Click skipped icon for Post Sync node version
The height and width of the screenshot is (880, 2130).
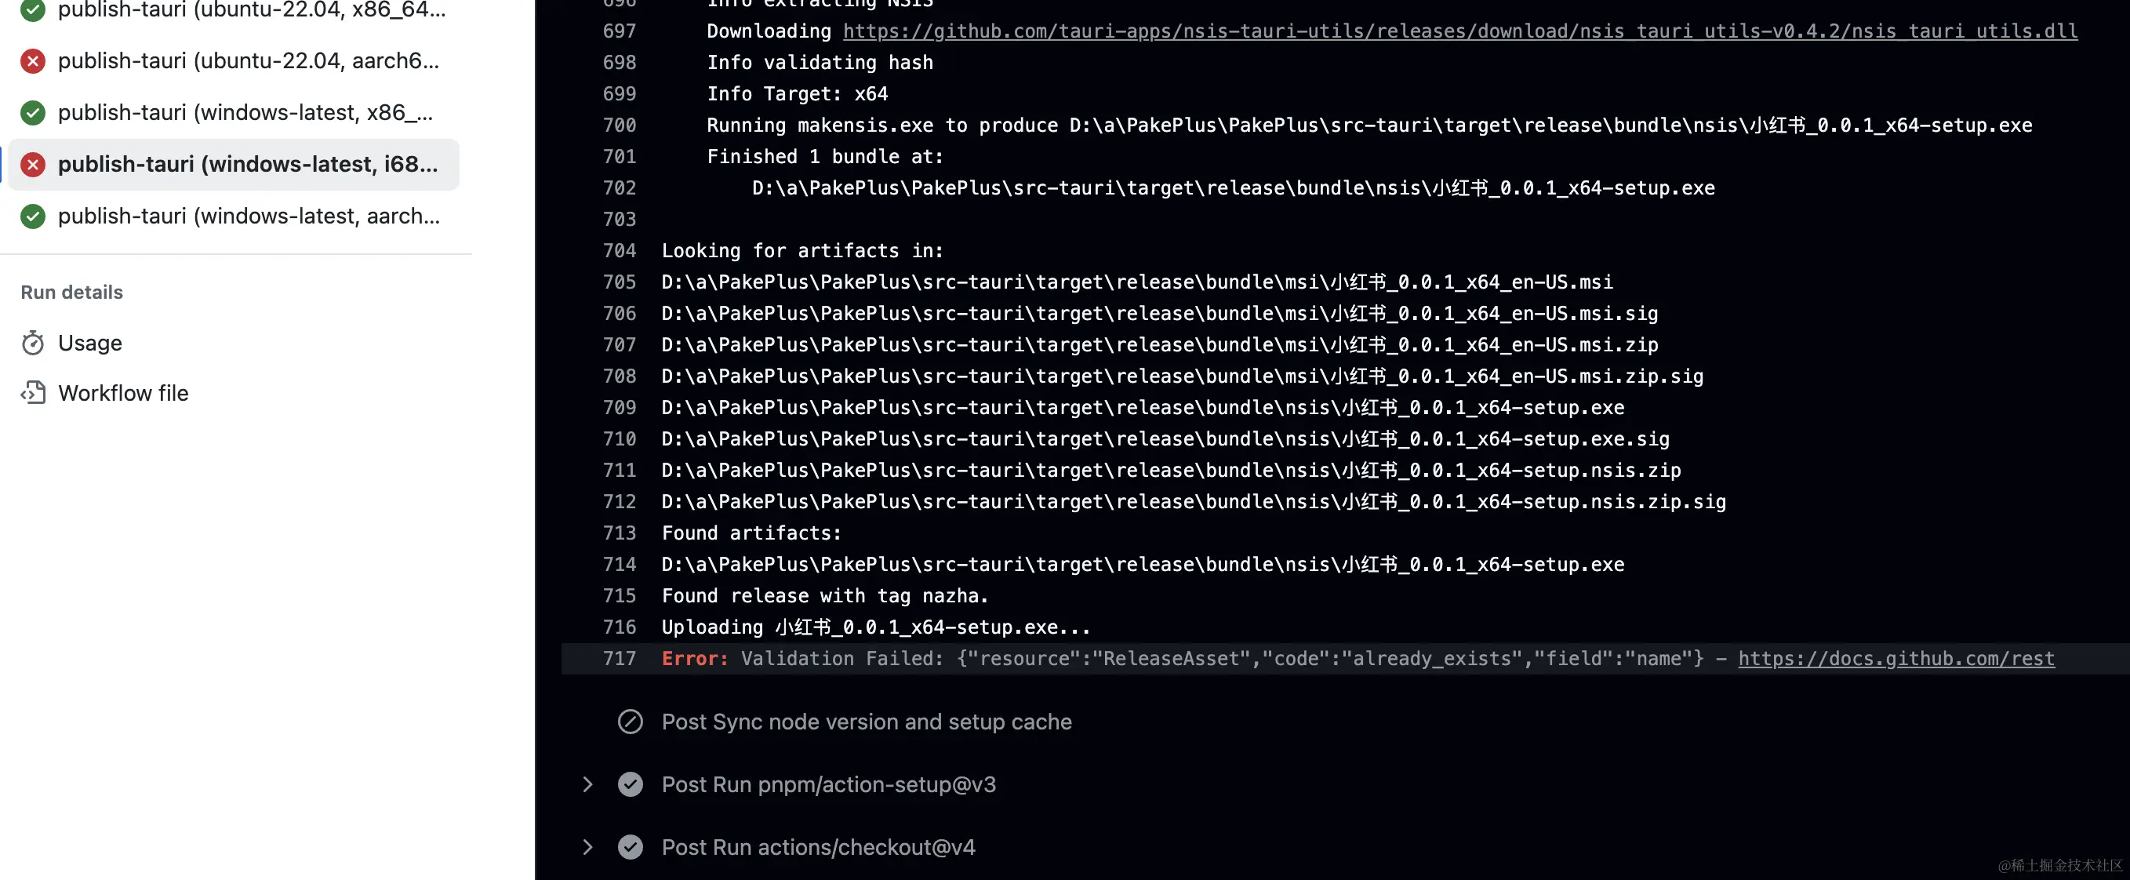[x=630, y=722]
